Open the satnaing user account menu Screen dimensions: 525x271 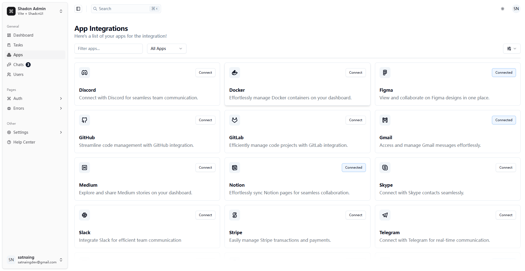pos(35,260)
